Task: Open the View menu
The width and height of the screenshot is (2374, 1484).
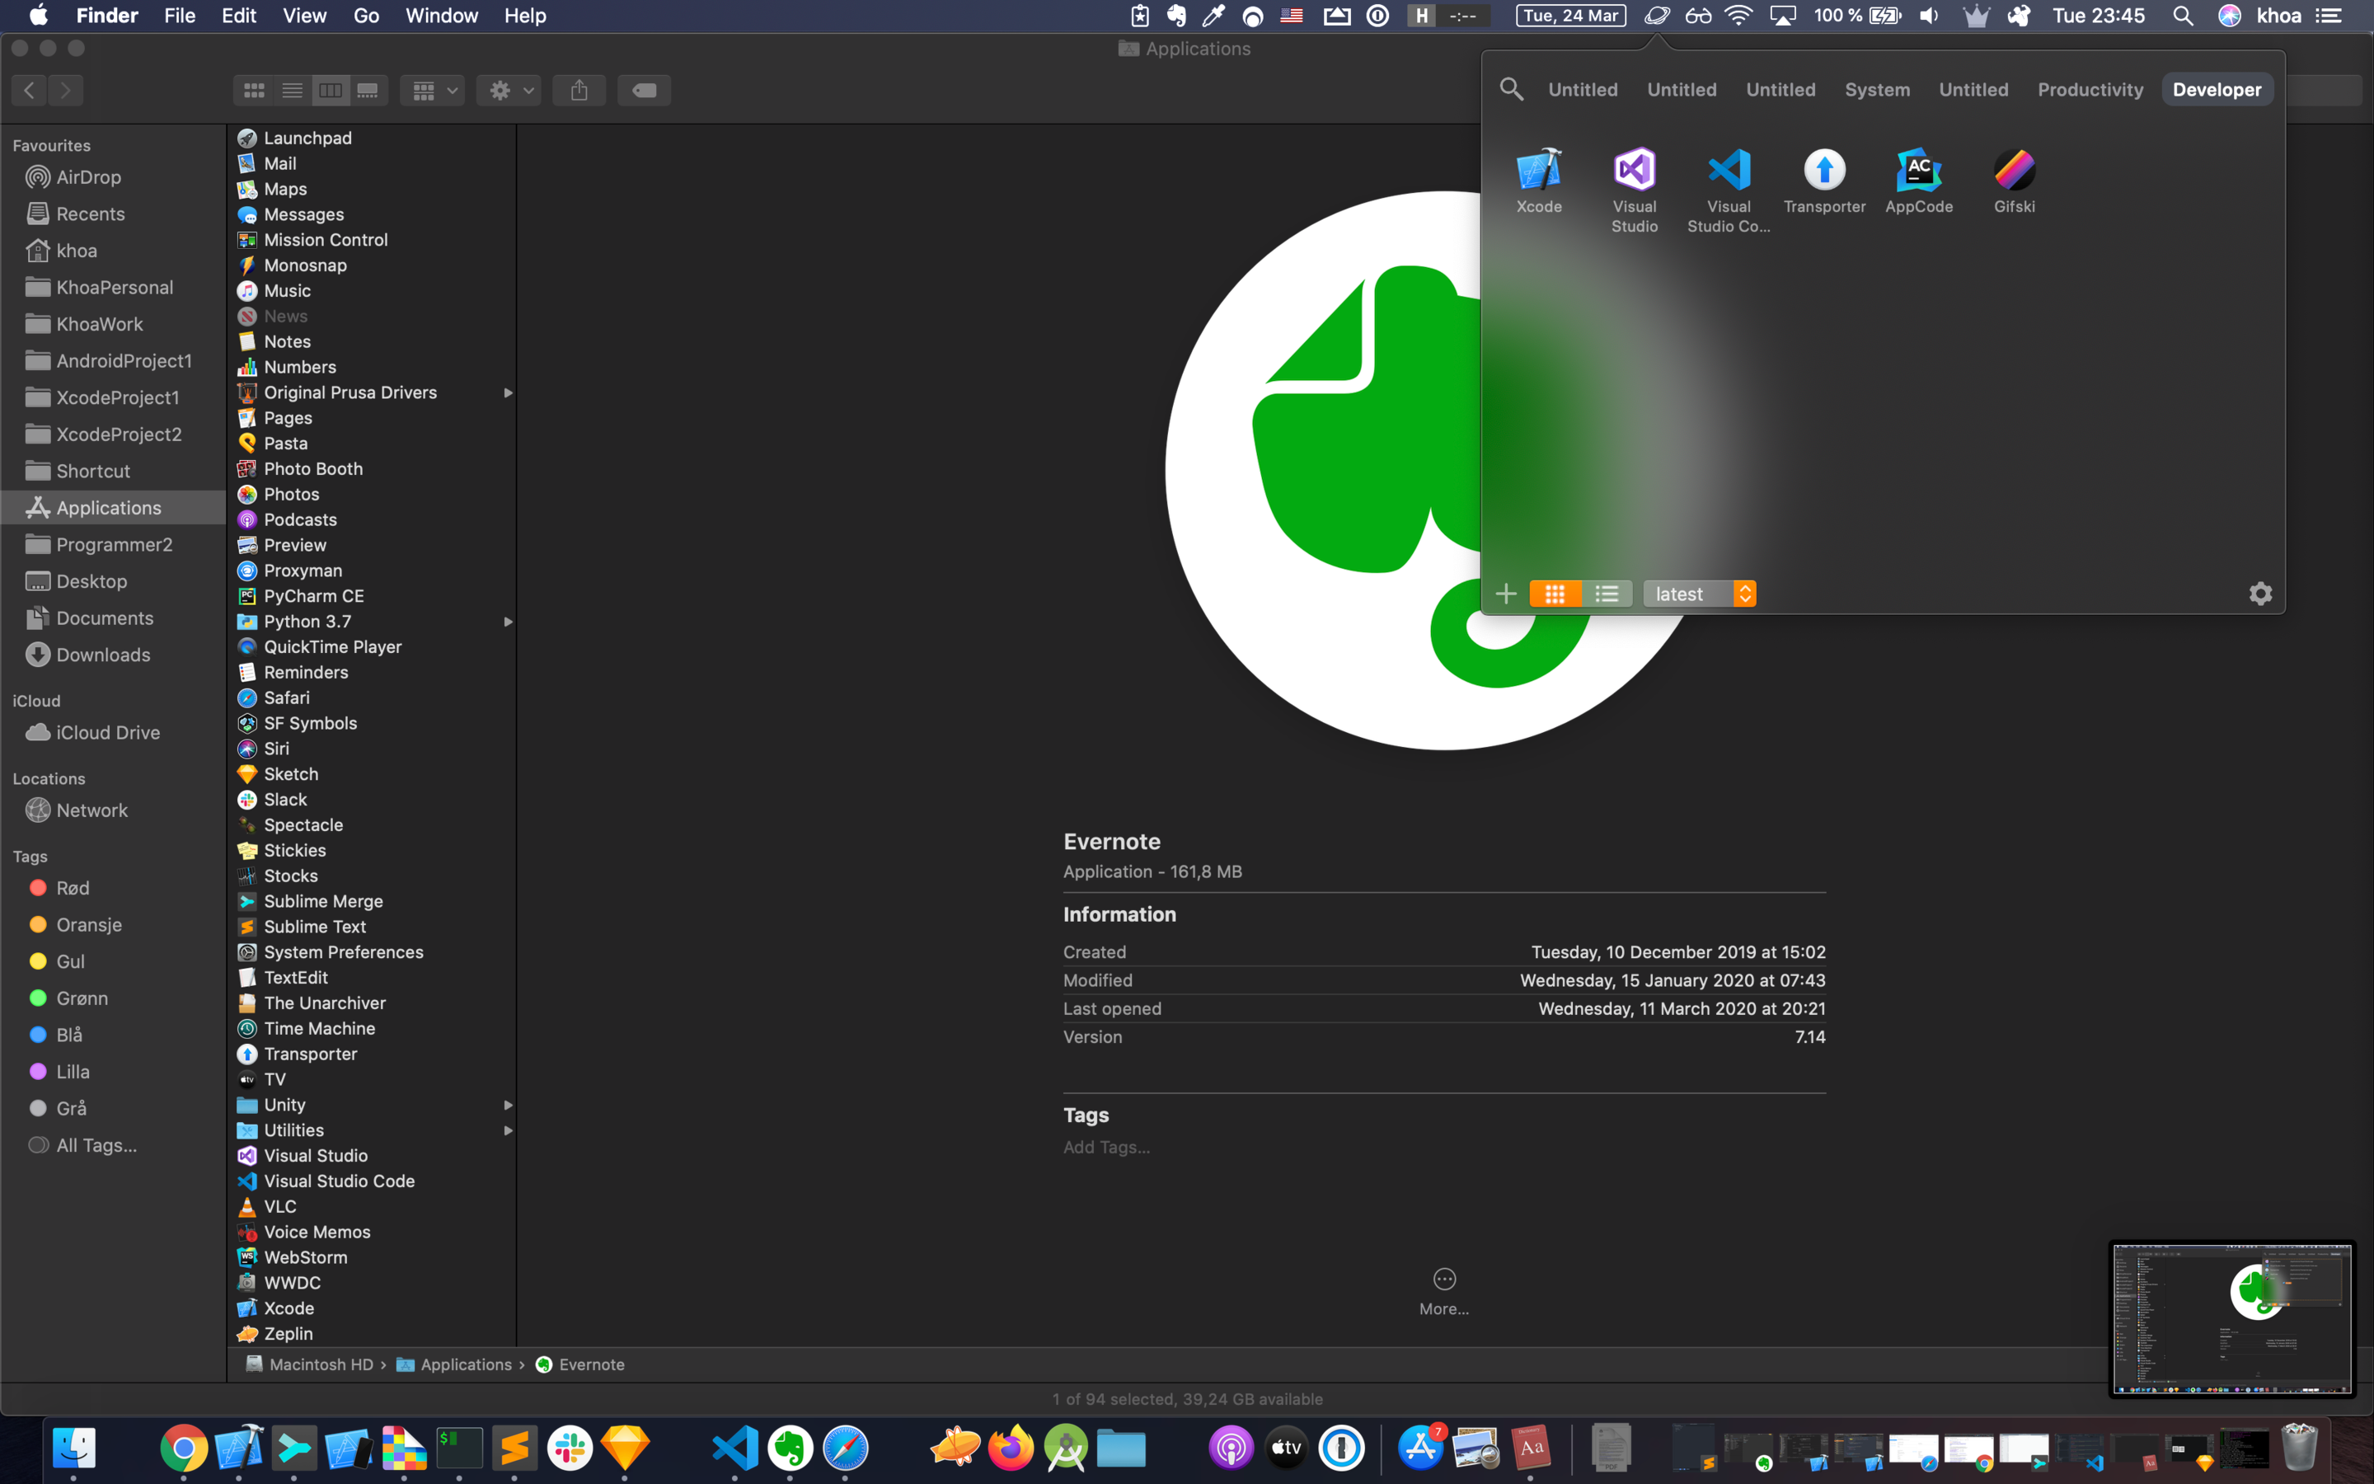Action: pos(304,16)
